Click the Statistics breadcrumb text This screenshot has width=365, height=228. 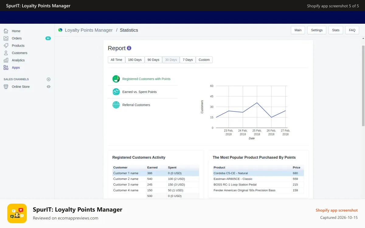(129, 30)
